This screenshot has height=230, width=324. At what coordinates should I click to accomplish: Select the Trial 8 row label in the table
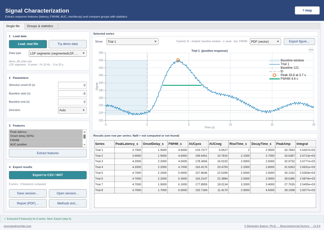pyautogui.click(x=104, y=190)
